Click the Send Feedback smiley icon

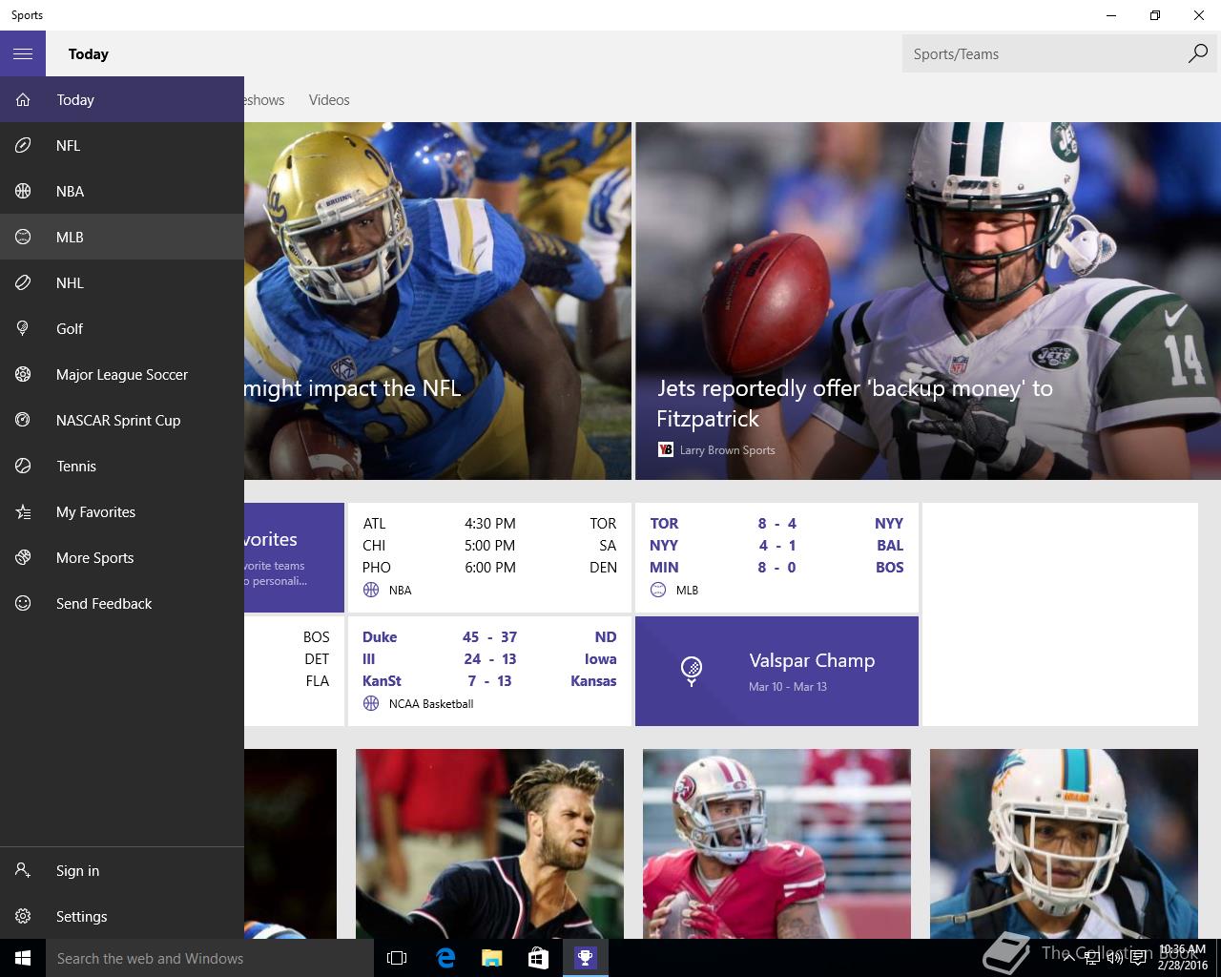pos(23,603)
